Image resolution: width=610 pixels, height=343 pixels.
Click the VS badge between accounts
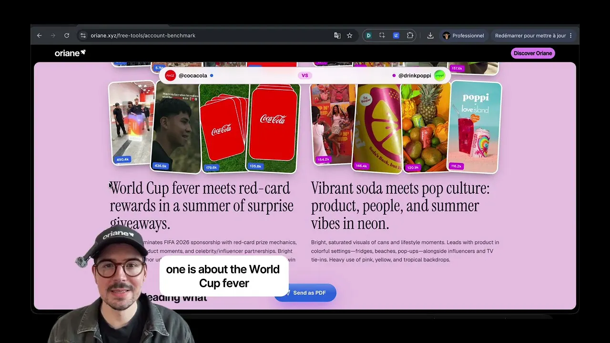(305, 75)
